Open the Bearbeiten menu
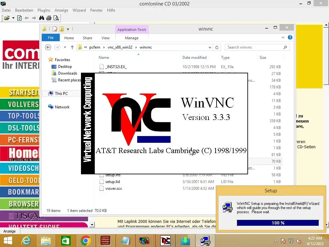The height and width of the screenshot is (247, 329). pos(24,10)
